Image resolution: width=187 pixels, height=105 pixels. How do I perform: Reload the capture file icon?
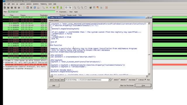[x=35, y=8]
